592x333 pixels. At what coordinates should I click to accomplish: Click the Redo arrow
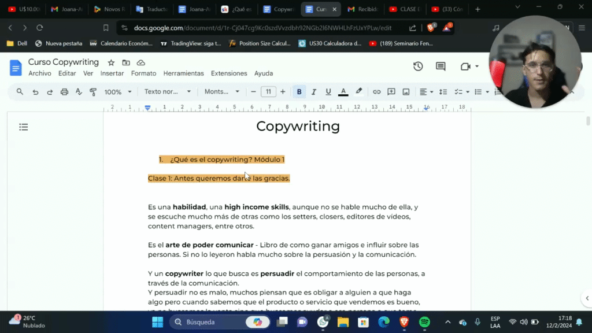[x=49, y=91]
